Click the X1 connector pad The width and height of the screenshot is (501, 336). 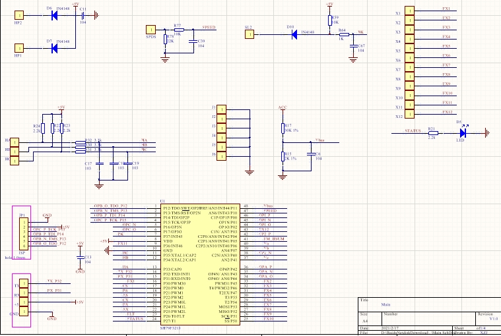tap(410, 11)
